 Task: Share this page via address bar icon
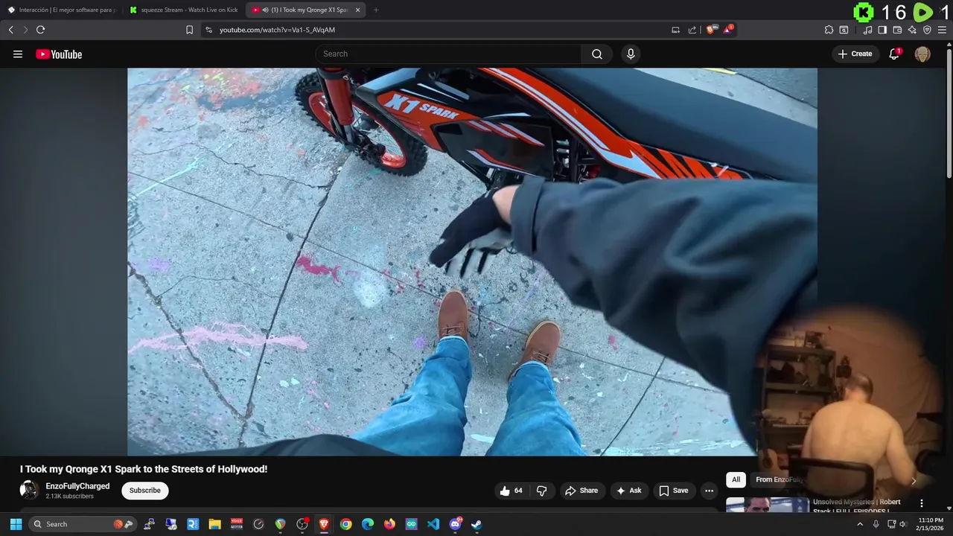click(x=692, y=30)
